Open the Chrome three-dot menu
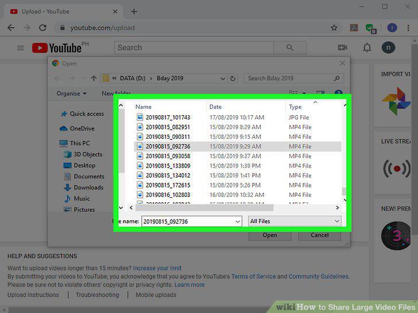418x313 pixels. coord(408,28)
